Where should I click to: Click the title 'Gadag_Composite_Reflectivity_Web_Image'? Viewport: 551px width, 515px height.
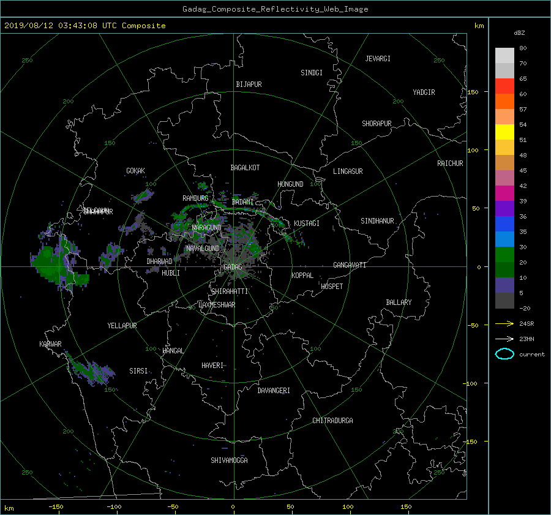[275, 9]
